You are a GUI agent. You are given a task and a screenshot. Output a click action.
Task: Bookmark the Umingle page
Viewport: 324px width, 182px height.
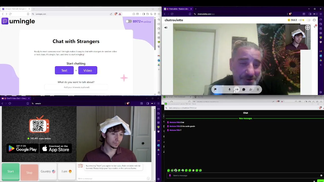point(28,14)
